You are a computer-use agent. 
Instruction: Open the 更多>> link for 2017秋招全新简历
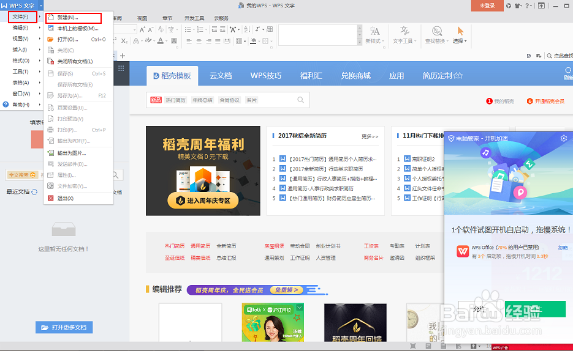tap(370, 136)
